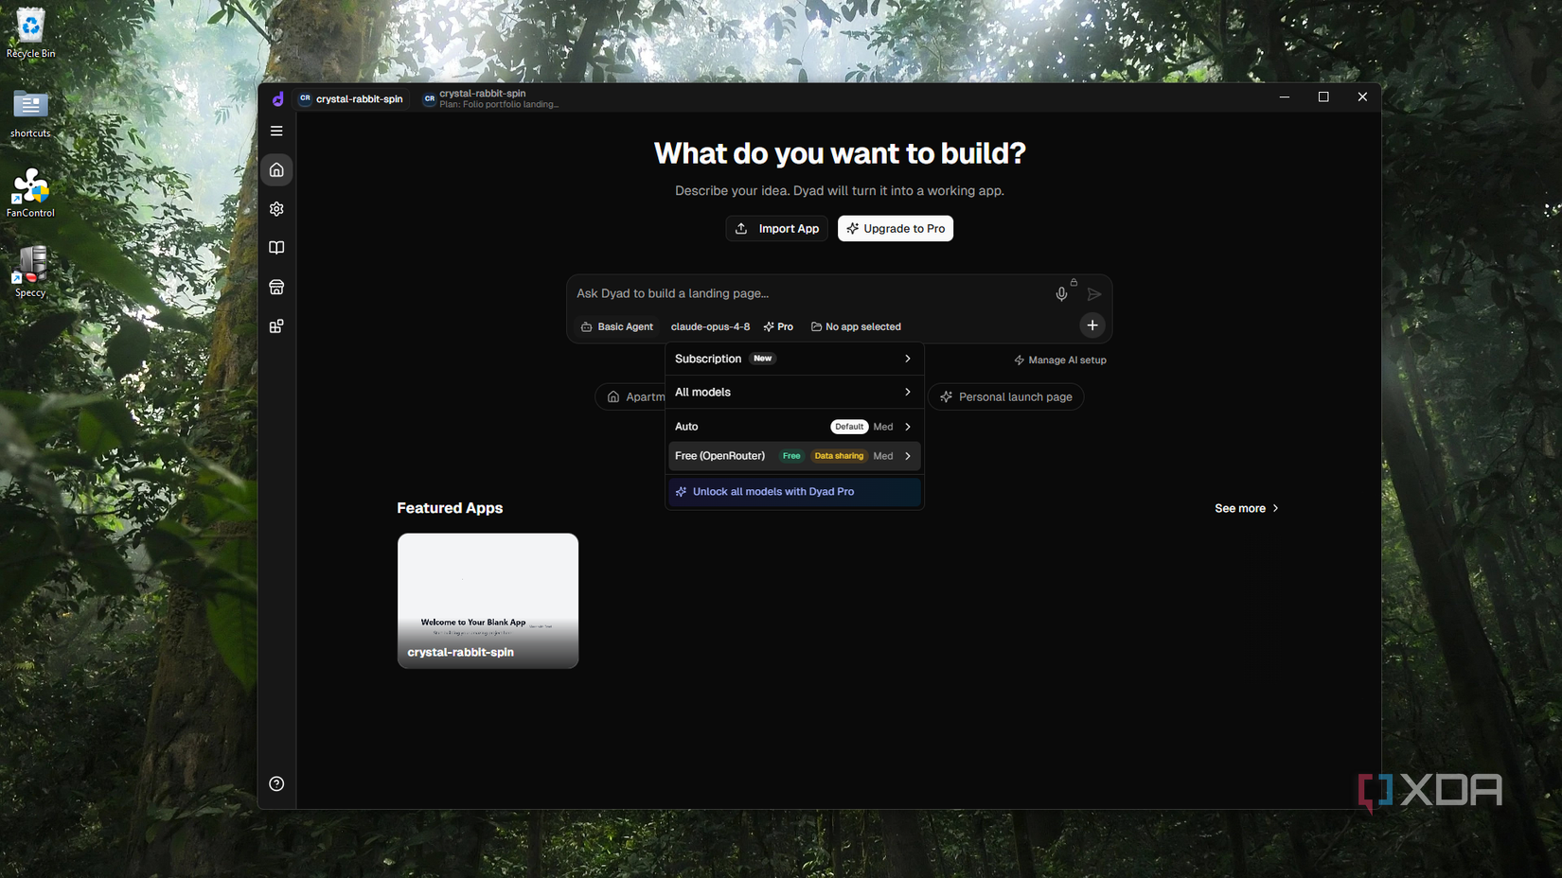Select Free (OpenRouter) model option
Image resolution: width=1562 pixels, height=878 pixels.
point(793,456)
